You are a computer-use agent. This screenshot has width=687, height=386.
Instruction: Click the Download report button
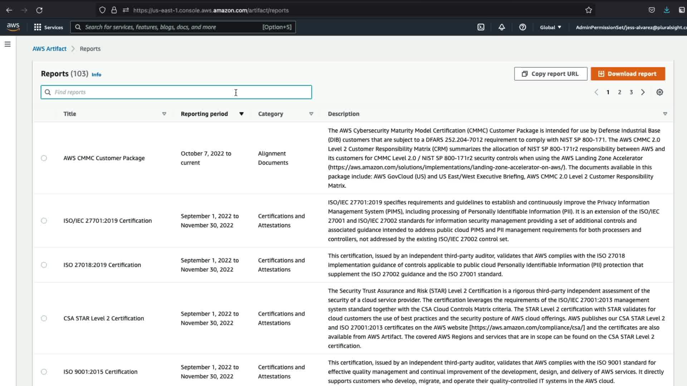pos(628,74)
